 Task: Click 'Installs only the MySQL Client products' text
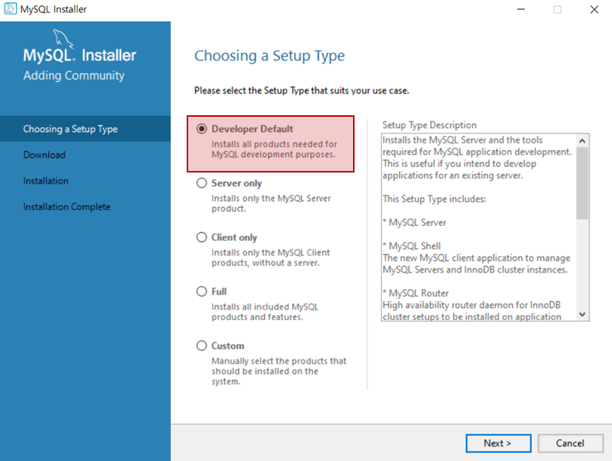271,258
